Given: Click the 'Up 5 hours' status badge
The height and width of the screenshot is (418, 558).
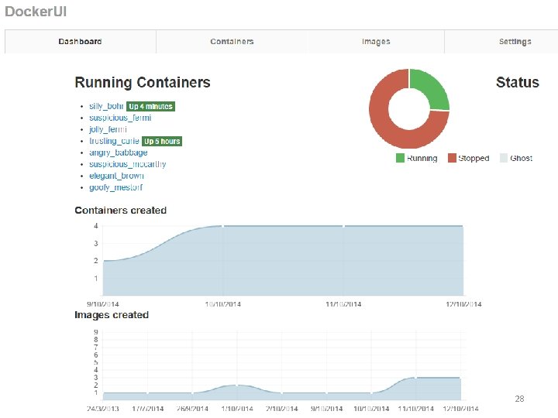Looking at the screenshot, I should click(162, 141).
